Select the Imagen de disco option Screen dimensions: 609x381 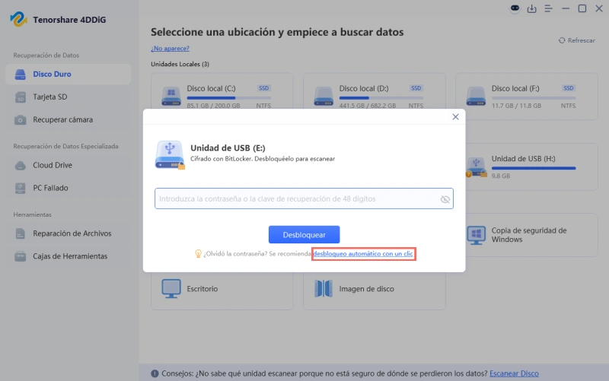(375, 289)
